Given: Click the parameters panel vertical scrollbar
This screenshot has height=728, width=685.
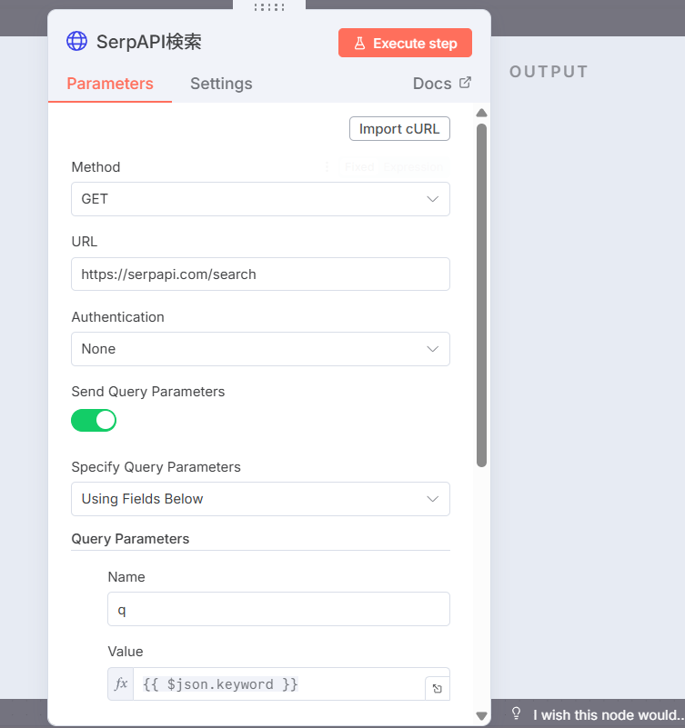Looking at the screenshot, I should (x=482, y=295).
